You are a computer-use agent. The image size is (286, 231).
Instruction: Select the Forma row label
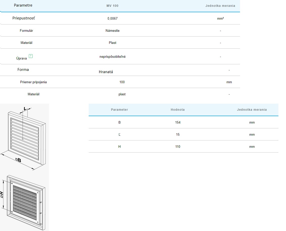(23, 70)
